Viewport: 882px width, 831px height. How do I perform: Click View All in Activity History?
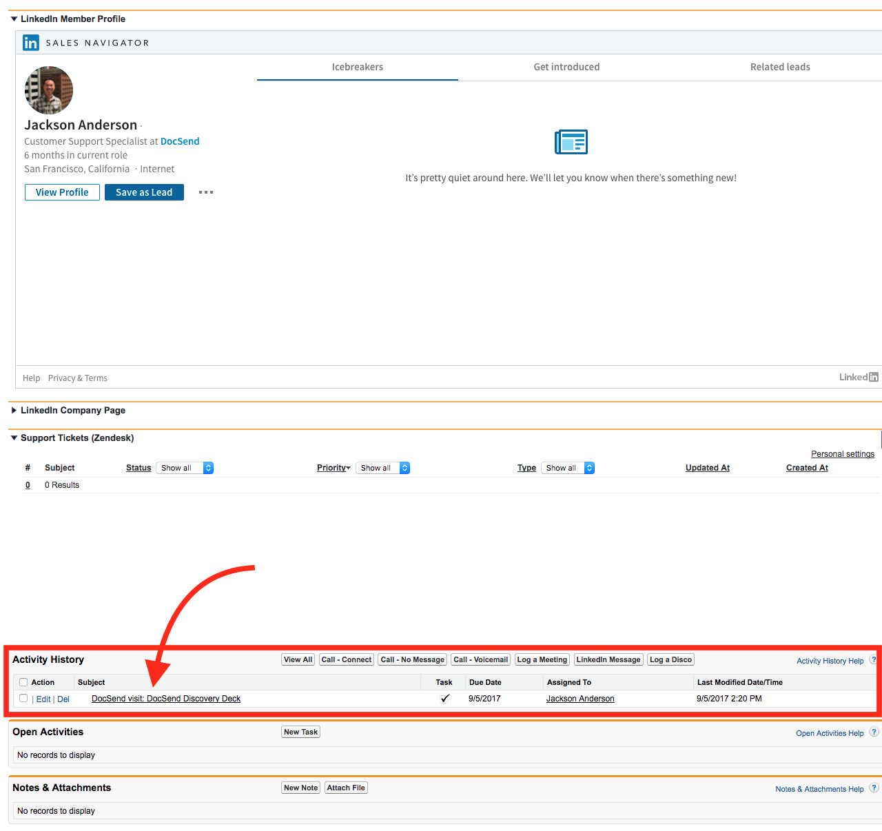[x=298, y=659]
